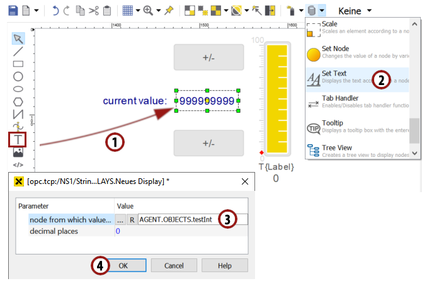This screenshot has width=422, height=281.
Task: Click the node path input field
Action: coord(176,219)
